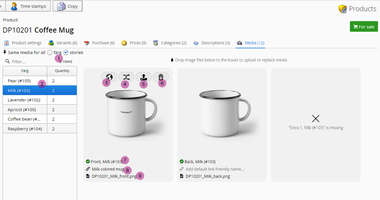Click the Copy button

(68, 6)
